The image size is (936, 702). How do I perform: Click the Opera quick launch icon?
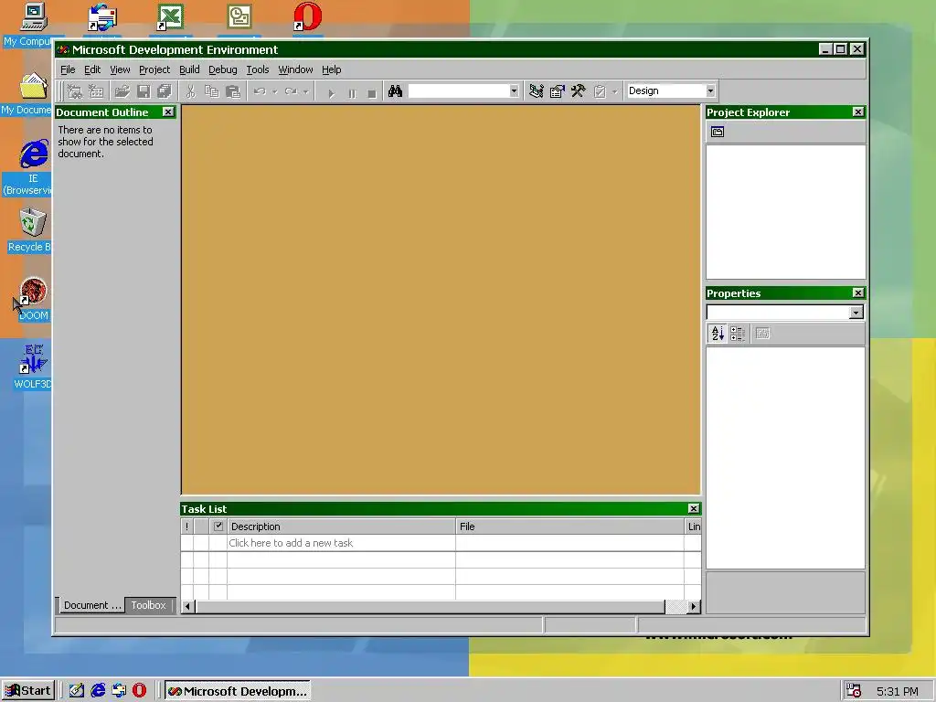coord(139,691)
